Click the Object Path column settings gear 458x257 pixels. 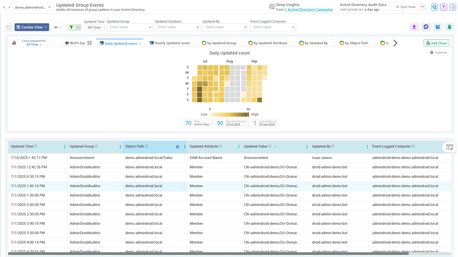click(177, 147)
